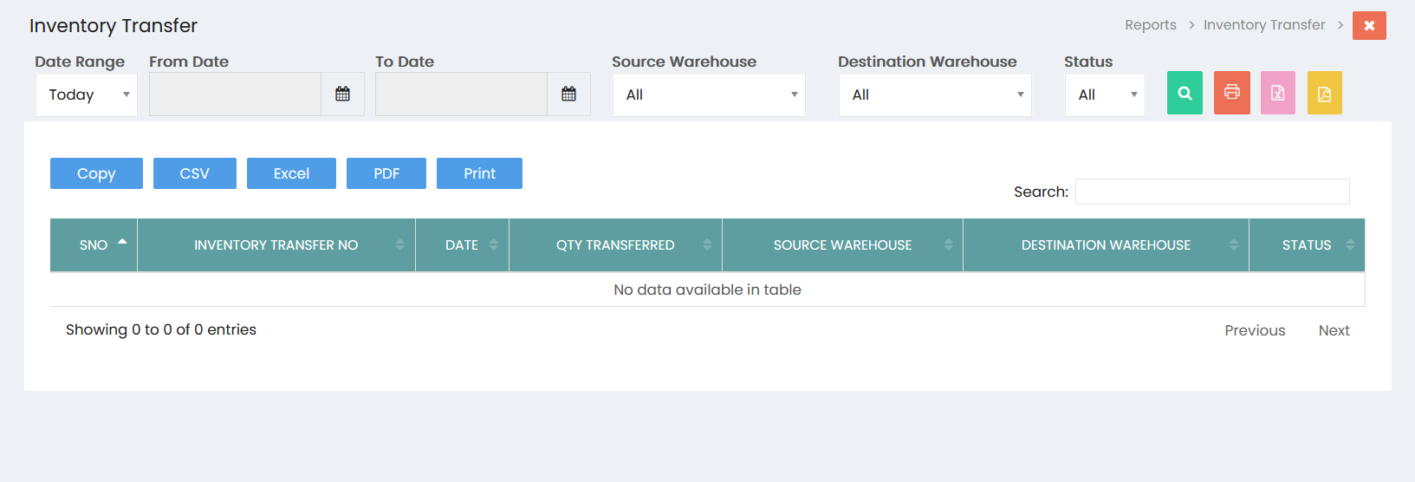Focus the Search input field

pos(1212,192)
